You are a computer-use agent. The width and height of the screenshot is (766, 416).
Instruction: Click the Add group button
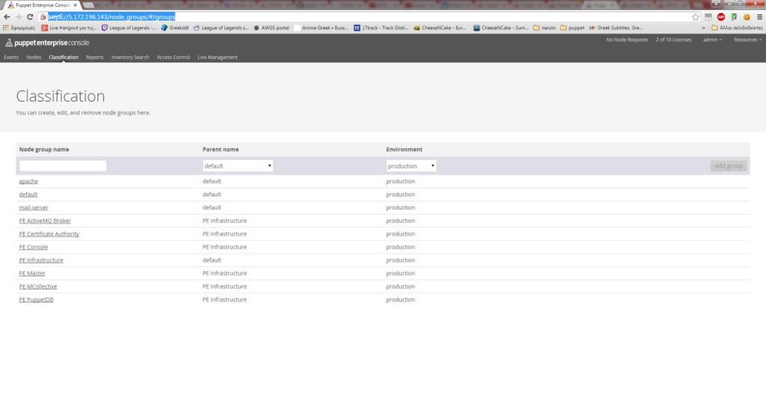(x=729, y=165)
